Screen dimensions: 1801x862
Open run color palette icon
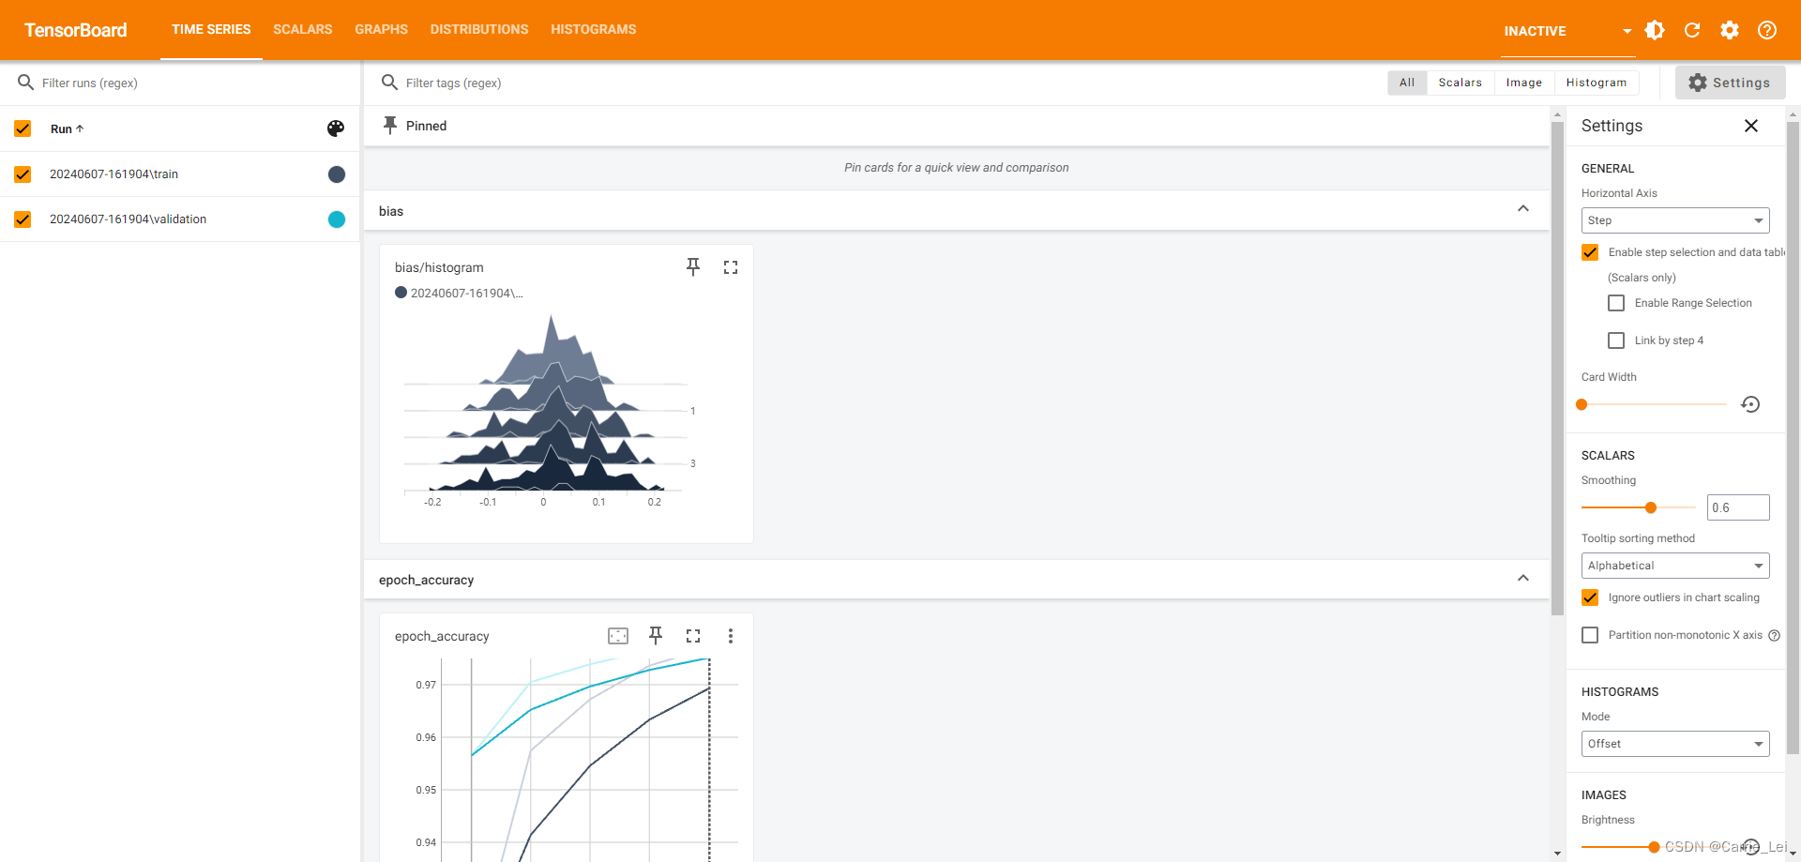[x=336, y=129]
